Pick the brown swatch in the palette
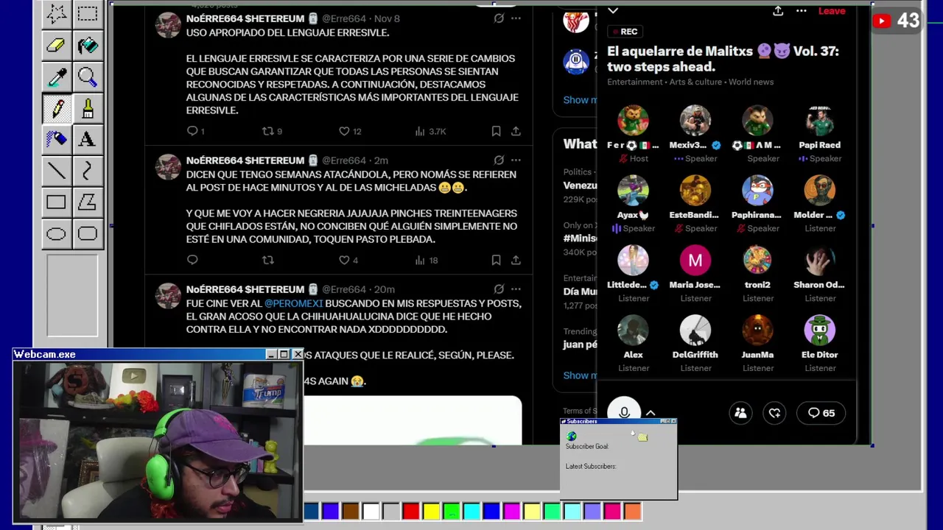Screen dimensions: 943x530 [351, 511]
